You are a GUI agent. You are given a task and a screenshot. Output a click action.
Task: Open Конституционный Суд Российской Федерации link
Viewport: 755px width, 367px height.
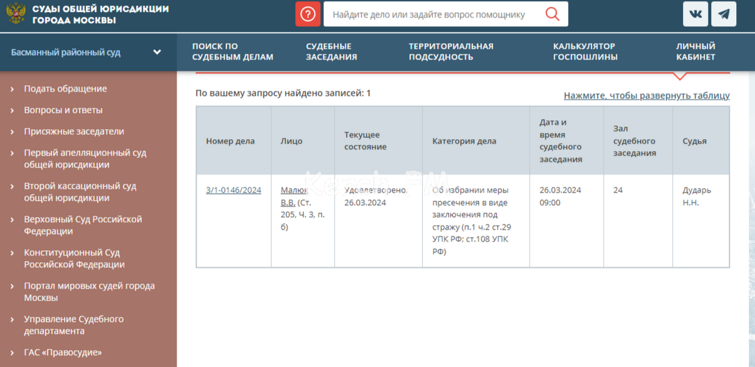point(74,258)
